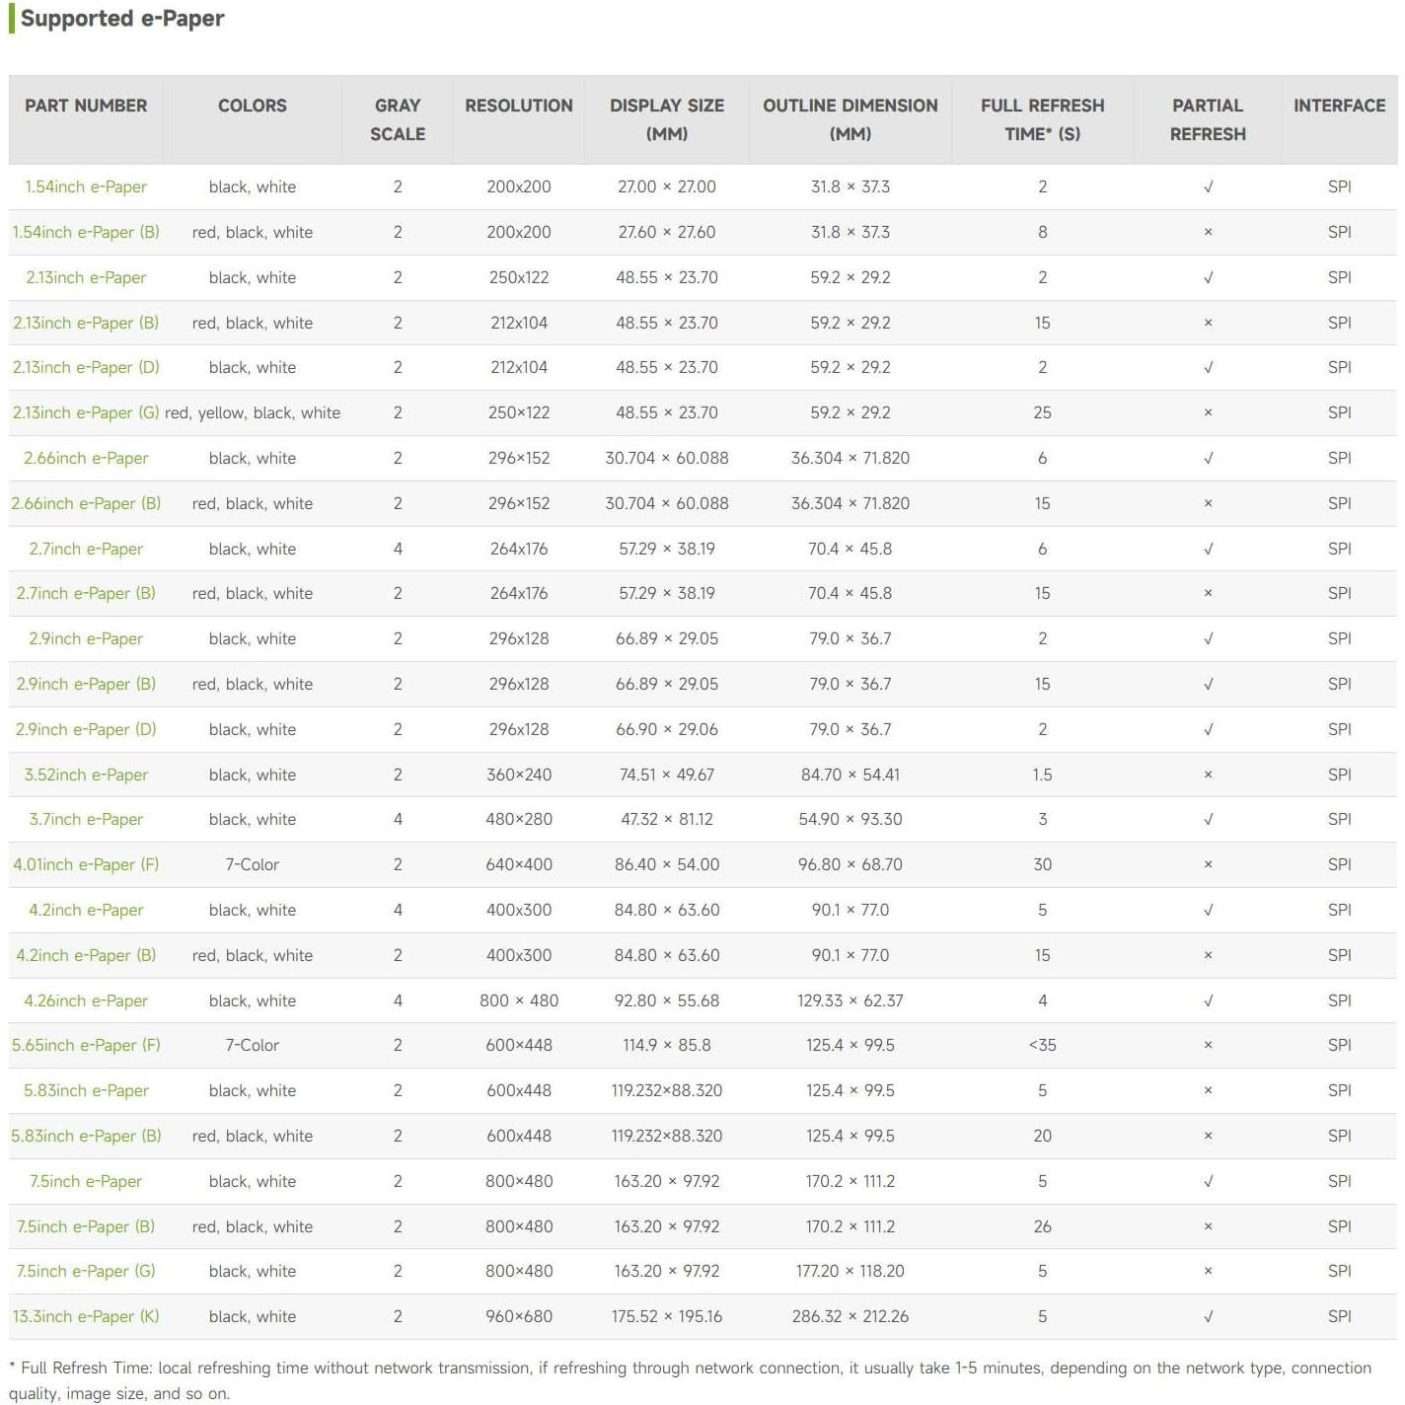Open the 4.26inch e-Paper link

coord(86,1001)
